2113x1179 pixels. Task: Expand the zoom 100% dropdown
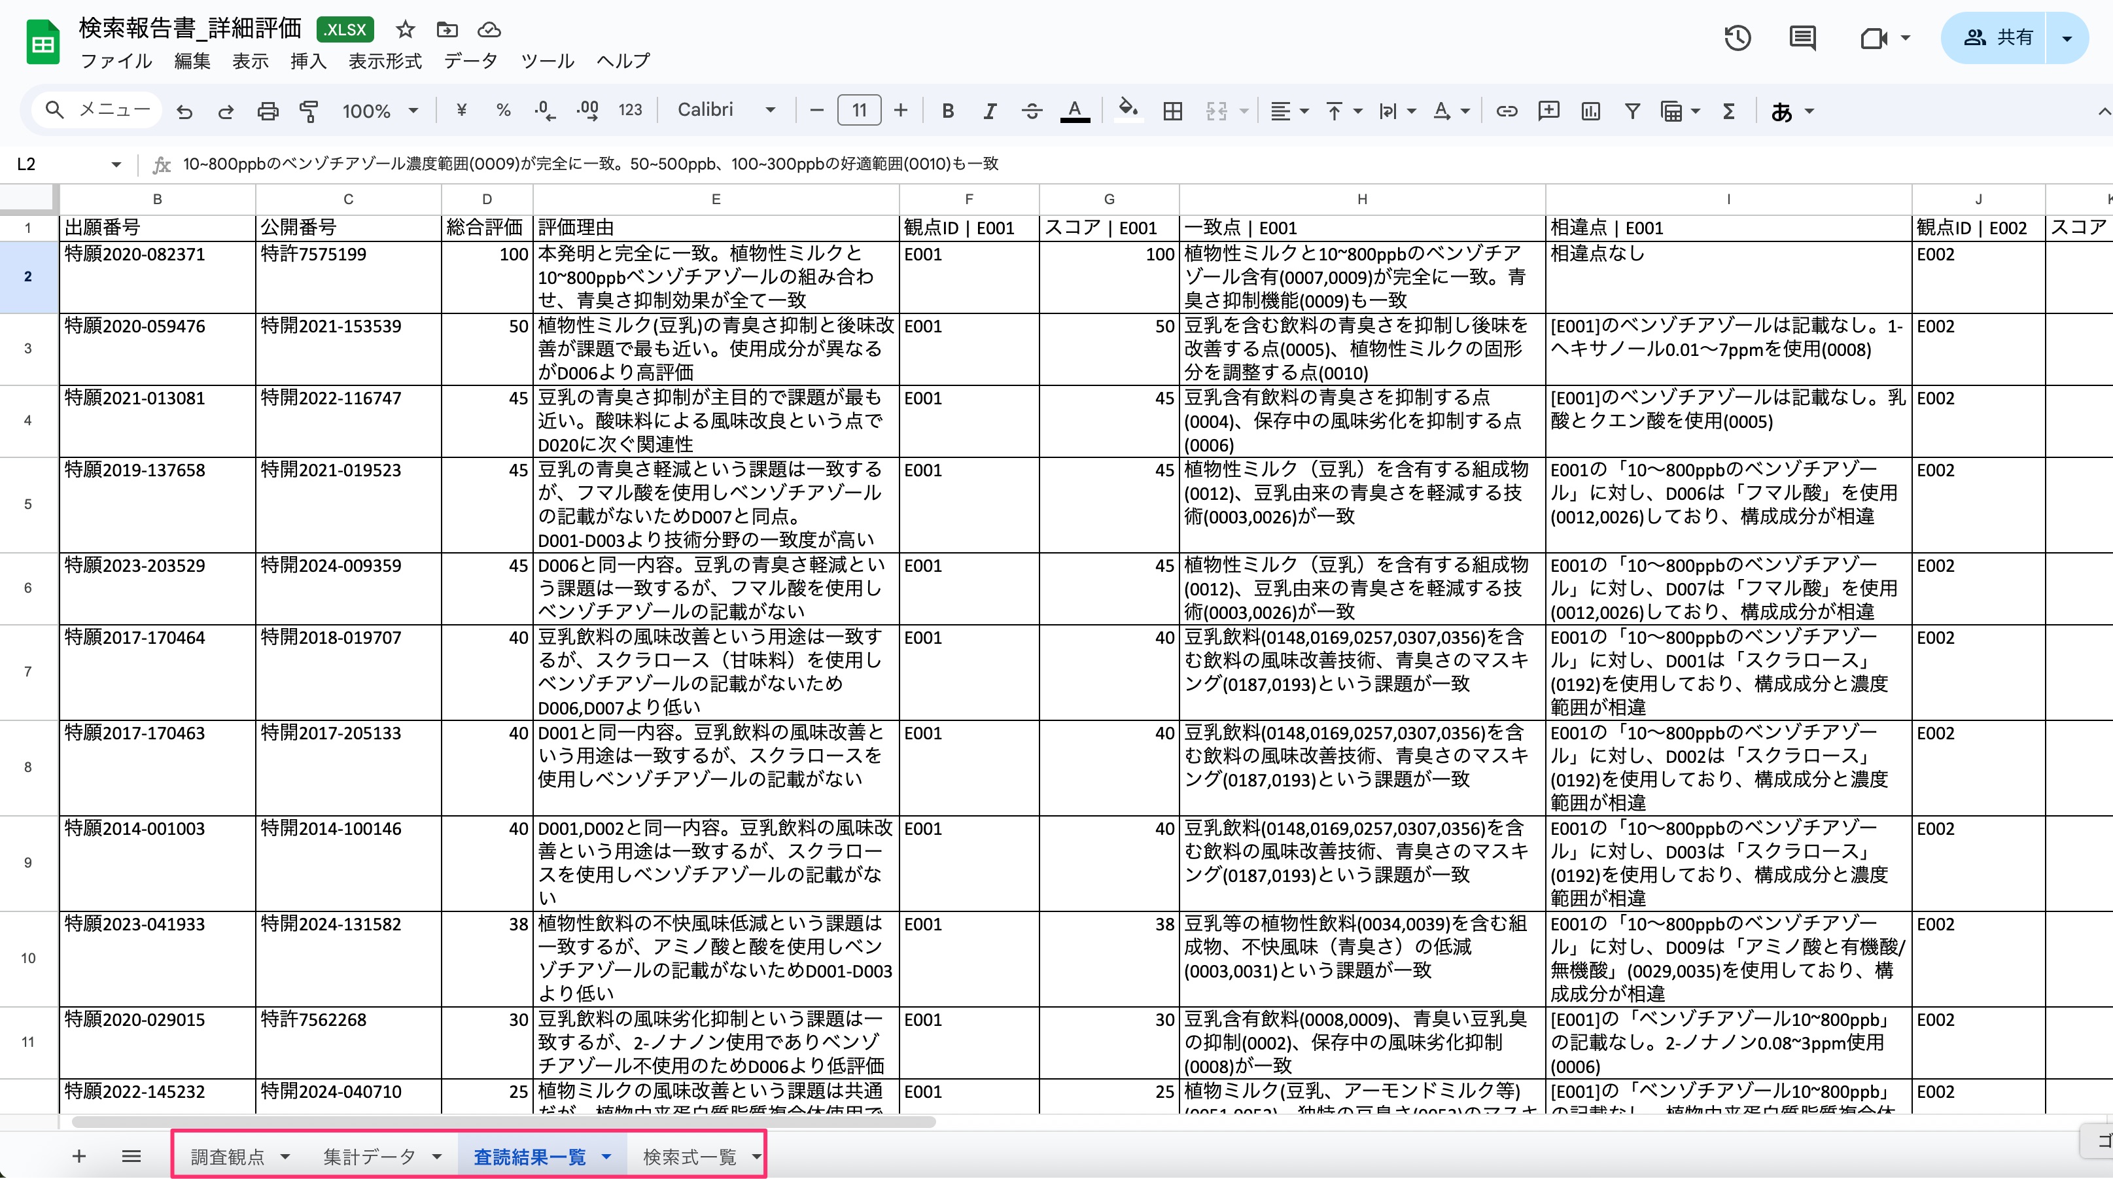point(413,111)
